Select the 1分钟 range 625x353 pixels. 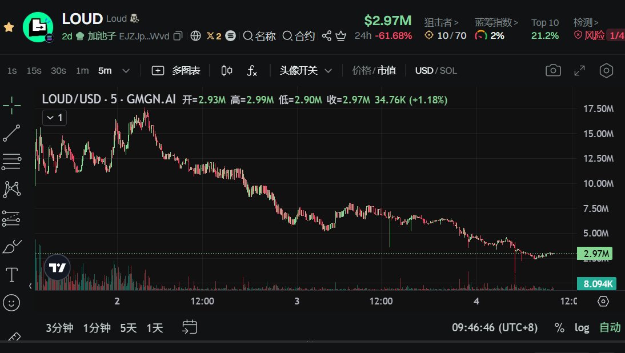(x=97, y=328)
